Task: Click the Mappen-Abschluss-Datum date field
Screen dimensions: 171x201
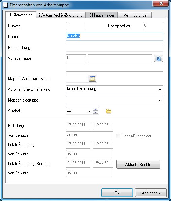Action: [x=77, y=79]
